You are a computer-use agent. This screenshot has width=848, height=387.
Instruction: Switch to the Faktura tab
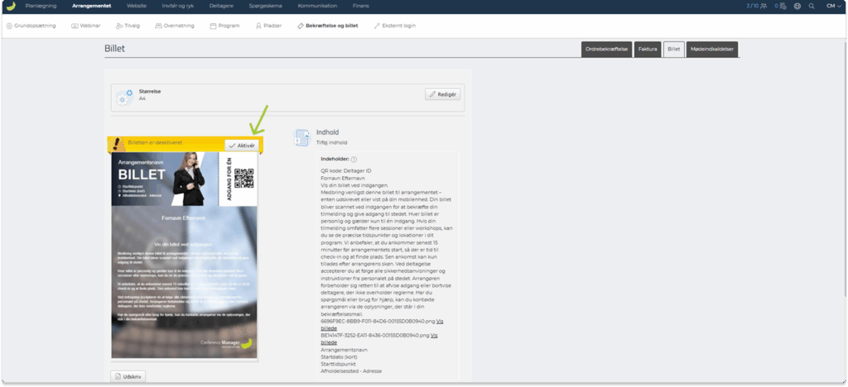648,50
